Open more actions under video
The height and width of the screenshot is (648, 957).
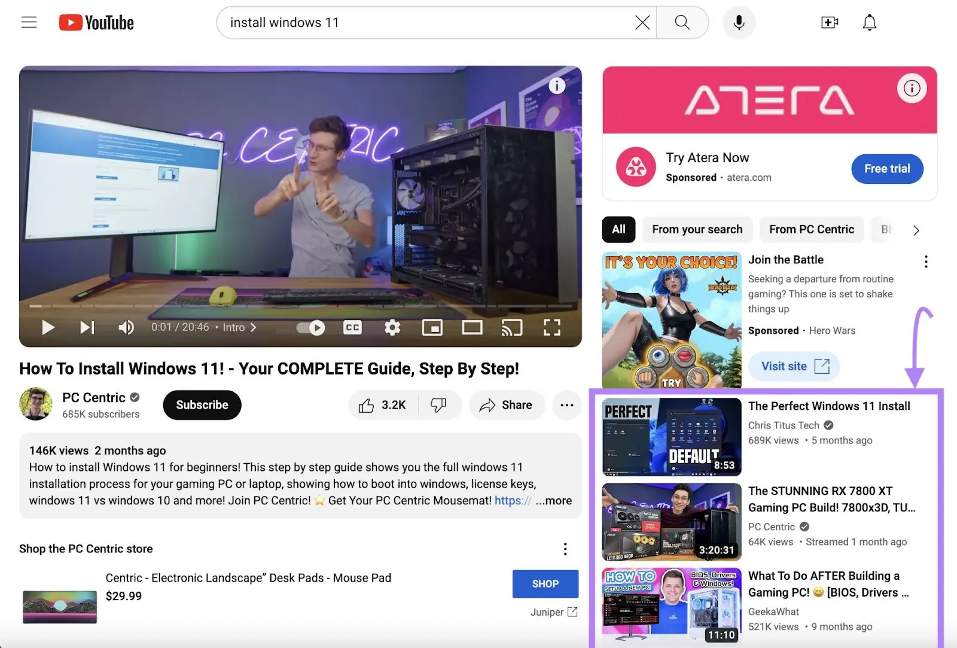[x=567, y=405]
